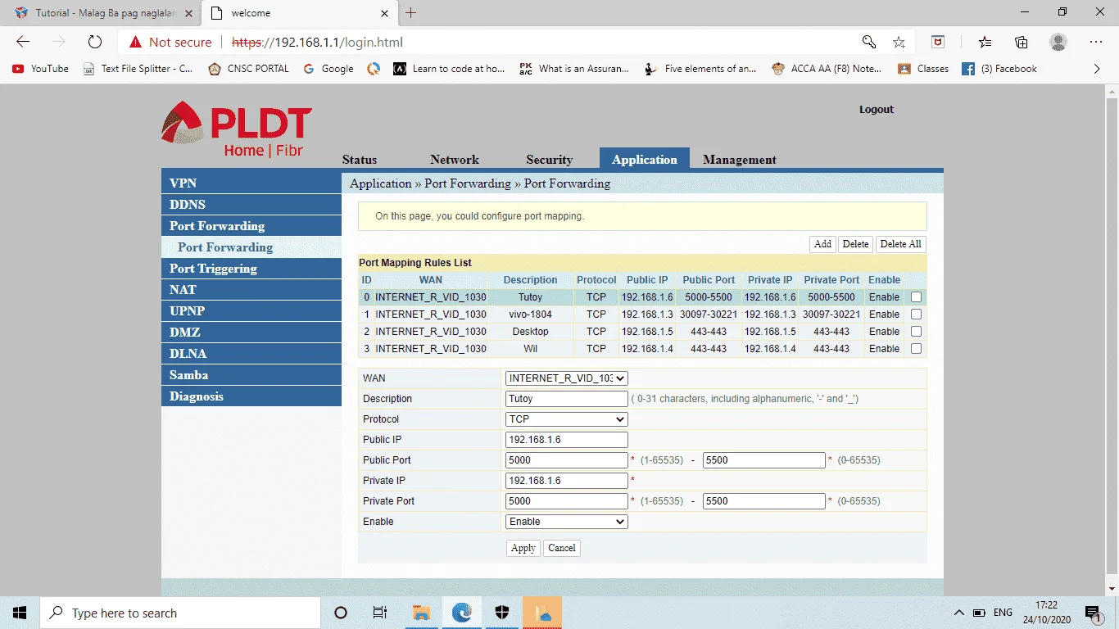The width and height of the screenshot is (1119, 629).
Task: Add this page to favorites star
Action: 899,42
